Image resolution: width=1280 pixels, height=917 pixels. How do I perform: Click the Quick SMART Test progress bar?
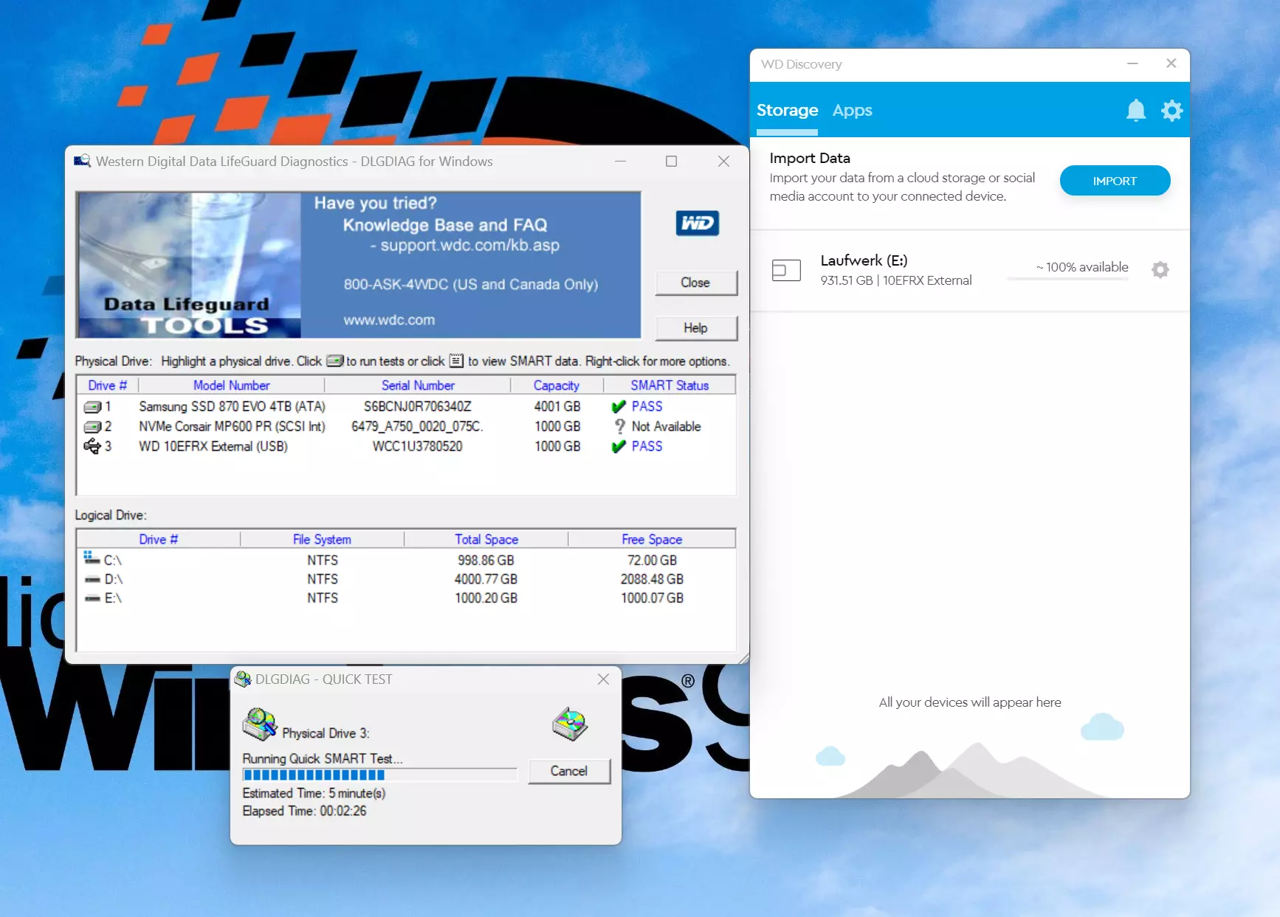click(x=380, y=775)
